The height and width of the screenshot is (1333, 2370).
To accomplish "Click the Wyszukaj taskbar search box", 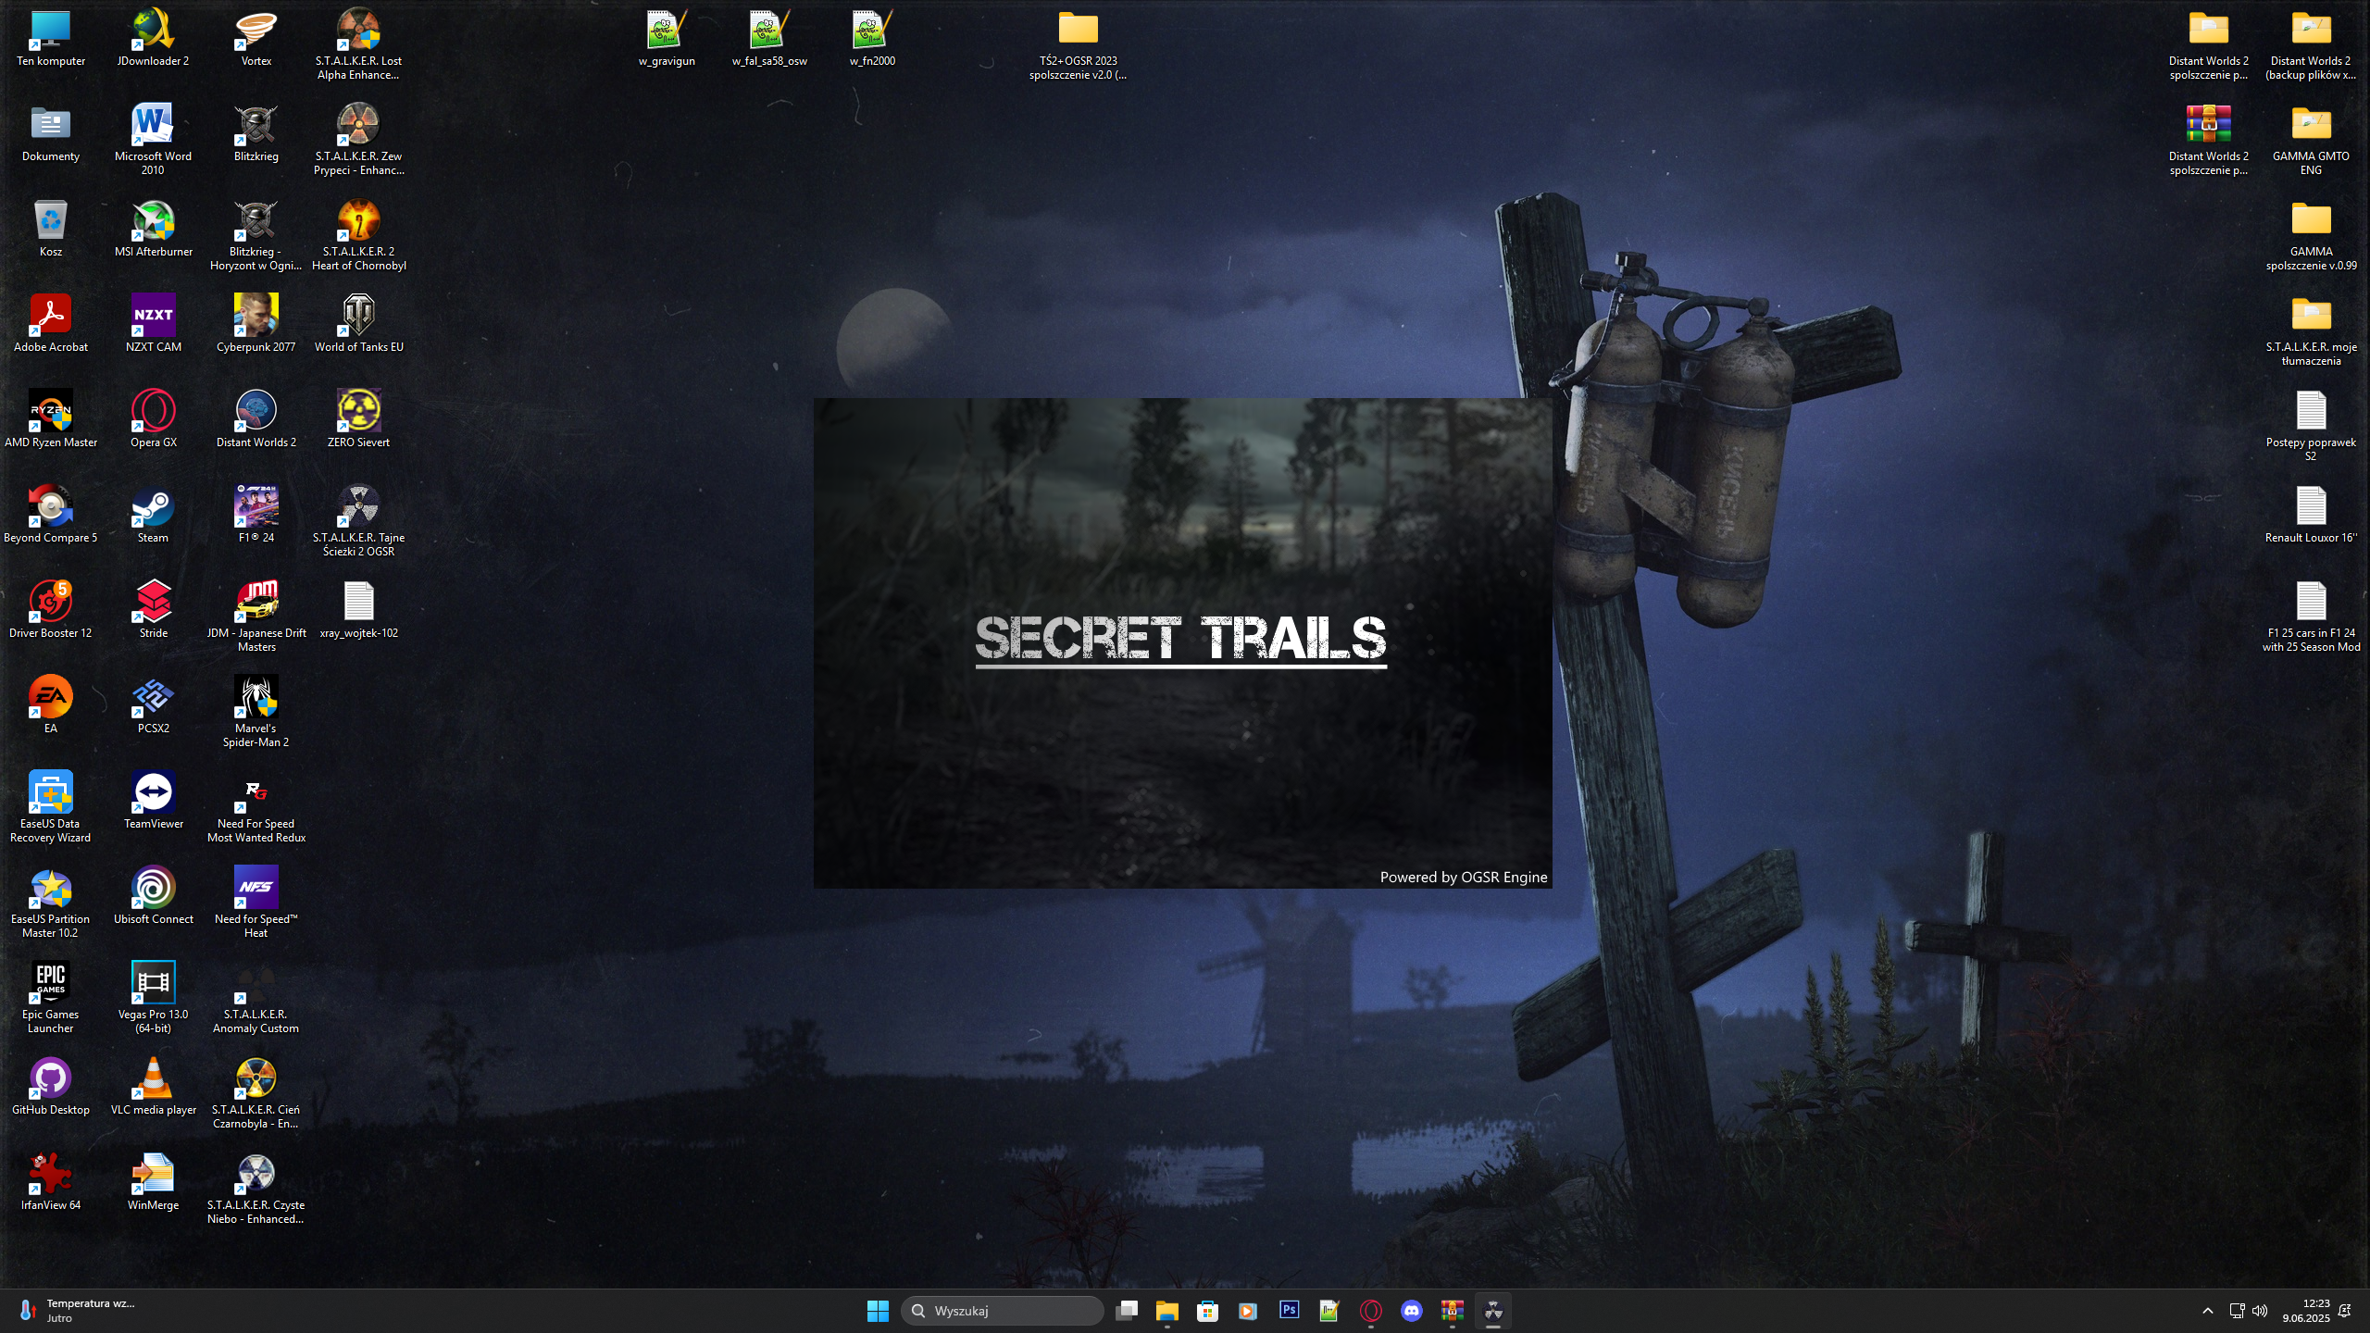I will pyautogui.click(x=1002, y=1311).
